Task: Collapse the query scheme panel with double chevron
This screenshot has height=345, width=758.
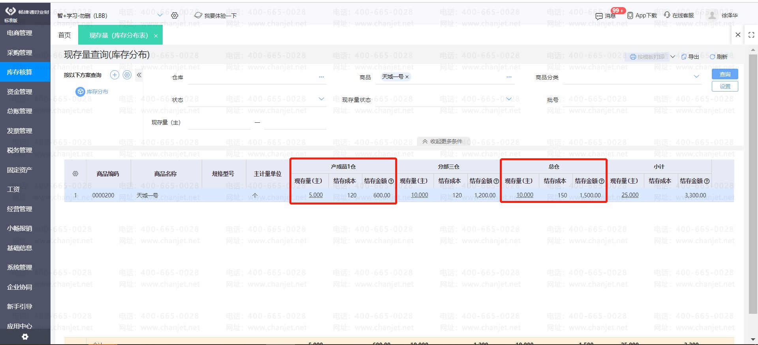Action: point(139,75)
